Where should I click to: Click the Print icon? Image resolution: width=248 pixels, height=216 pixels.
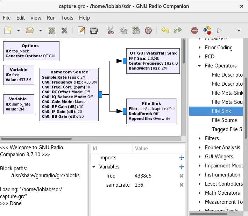[94, 30]
